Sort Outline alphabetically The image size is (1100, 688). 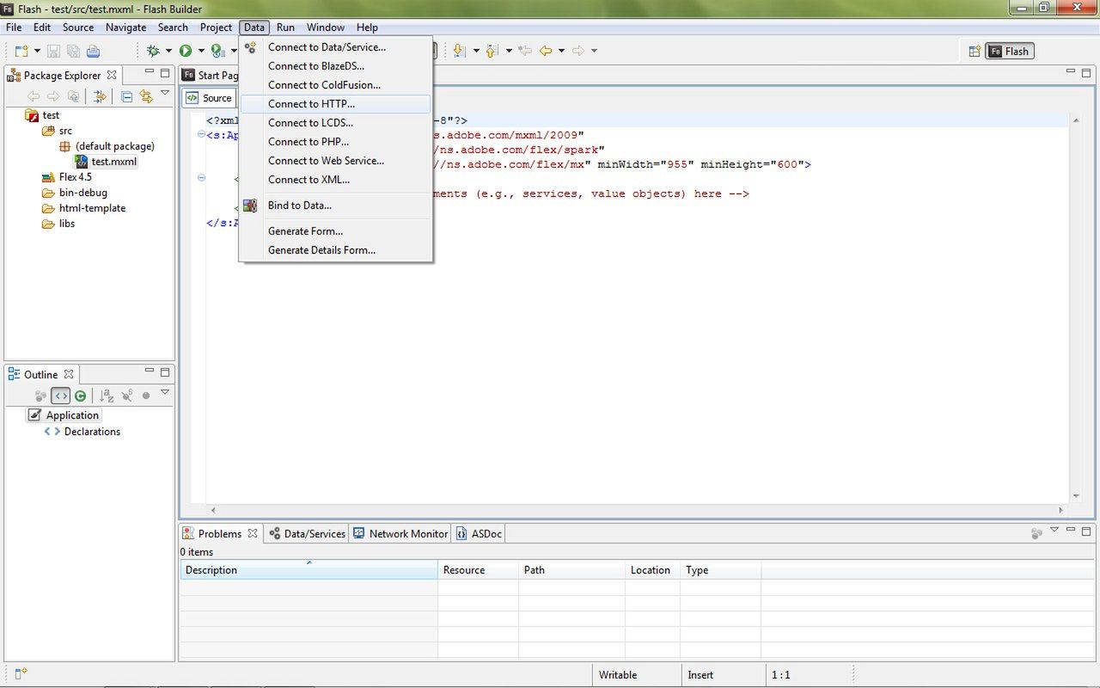click(107, 396)
